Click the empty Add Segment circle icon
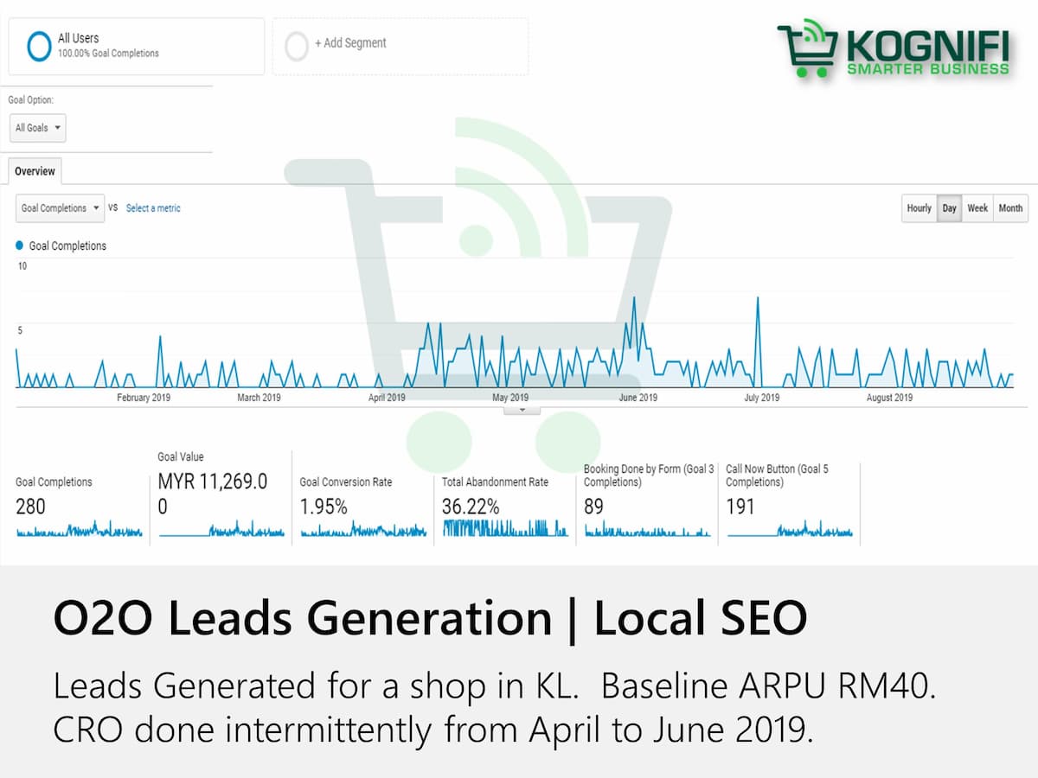Image resolution: width=1038 pixels, height=778 pixels. coord(297,46)
